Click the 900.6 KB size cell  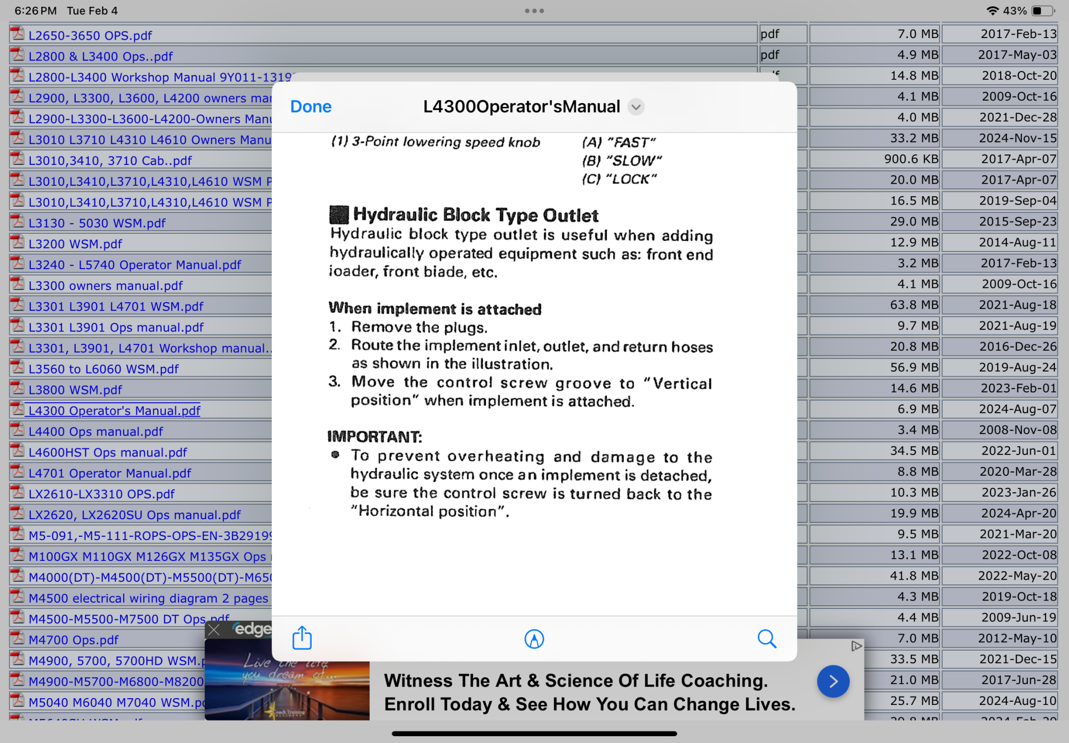[x=874, y=159]
